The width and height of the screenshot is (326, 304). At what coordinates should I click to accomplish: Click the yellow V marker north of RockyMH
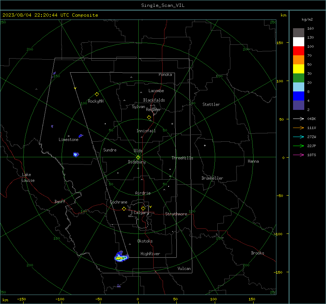point(75,88)
